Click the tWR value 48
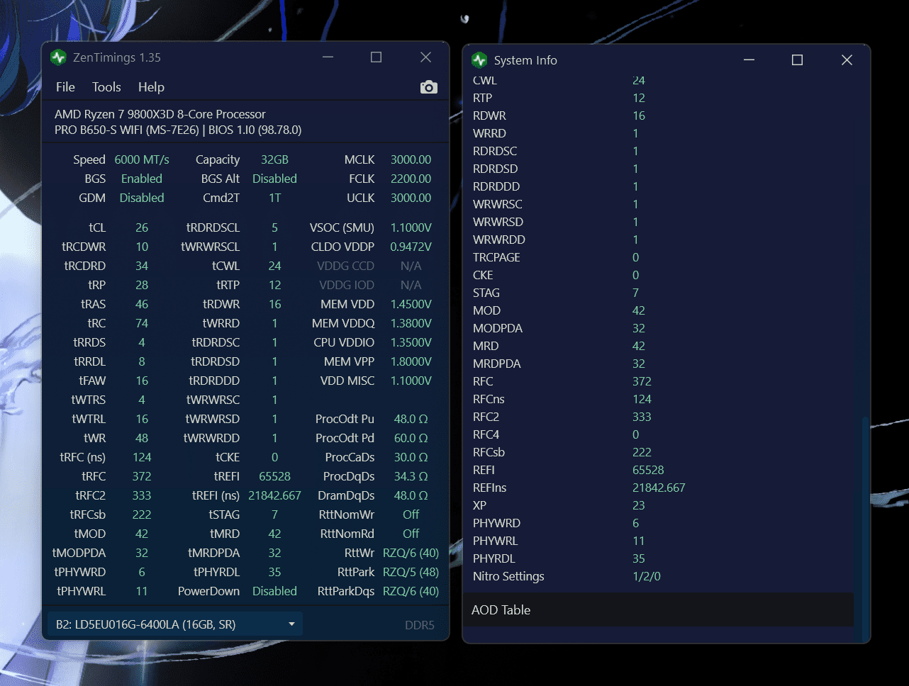Image resolution: width=909 pixels, height=686 pixels. [142, 438]
